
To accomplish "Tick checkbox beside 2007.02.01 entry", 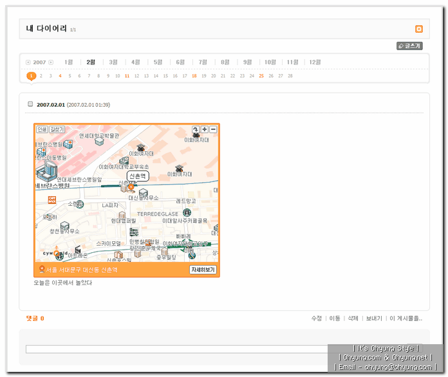I will (x=30, y=104).
